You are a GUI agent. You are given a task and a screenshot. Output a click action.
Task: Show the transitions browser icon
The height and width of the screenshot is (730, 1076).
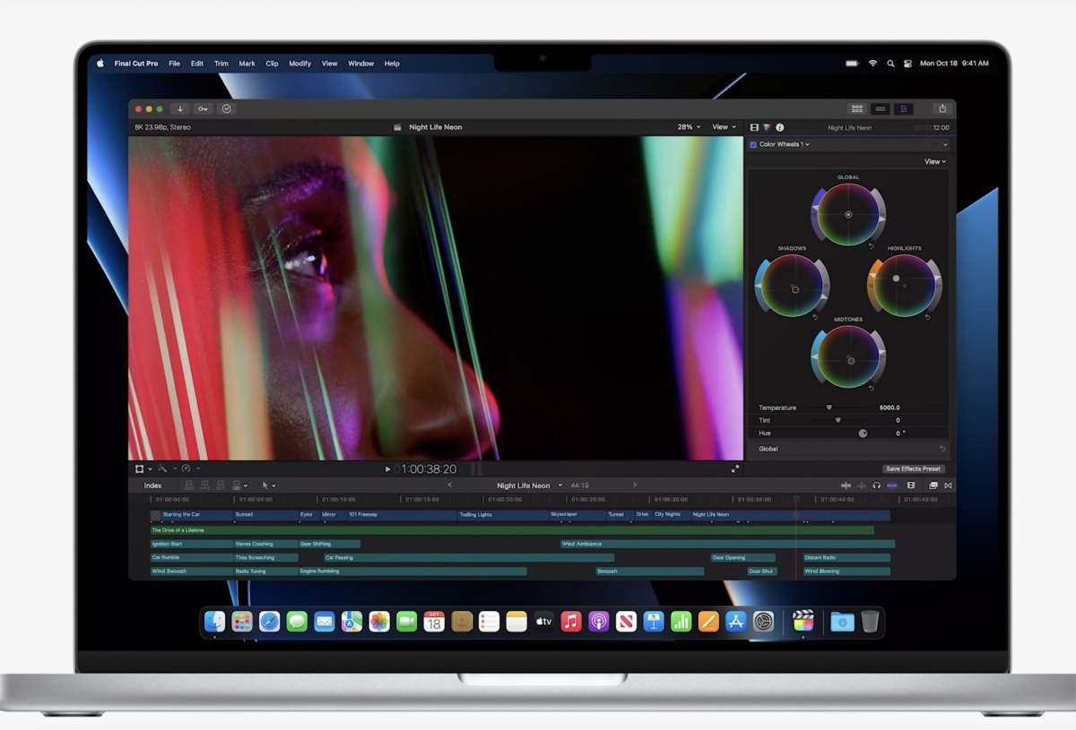(948, 485)
